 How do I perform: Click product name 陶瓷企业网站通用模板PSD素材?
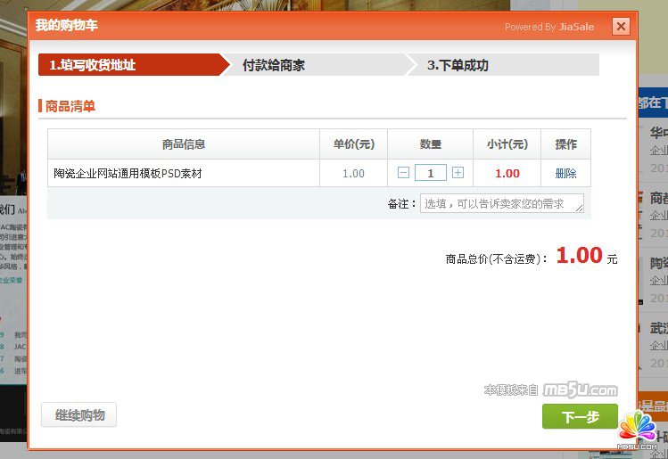tap(128, 174)
